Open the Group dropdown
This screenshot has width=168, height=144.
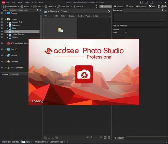73,16
